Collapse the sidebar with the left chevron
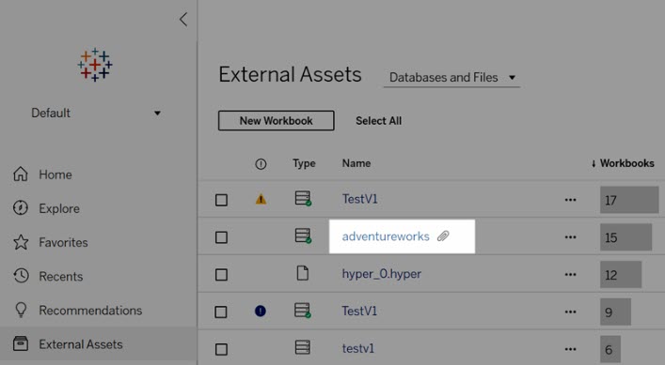 coord(183,20)
